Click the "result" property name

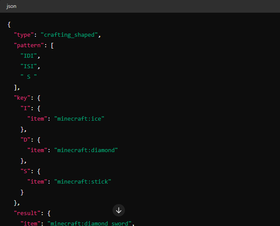click(x=27, y=213)
